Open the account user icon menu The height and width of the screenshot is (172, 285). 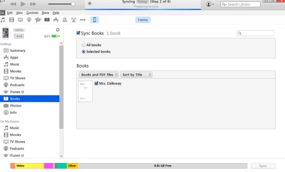[210, 4]
